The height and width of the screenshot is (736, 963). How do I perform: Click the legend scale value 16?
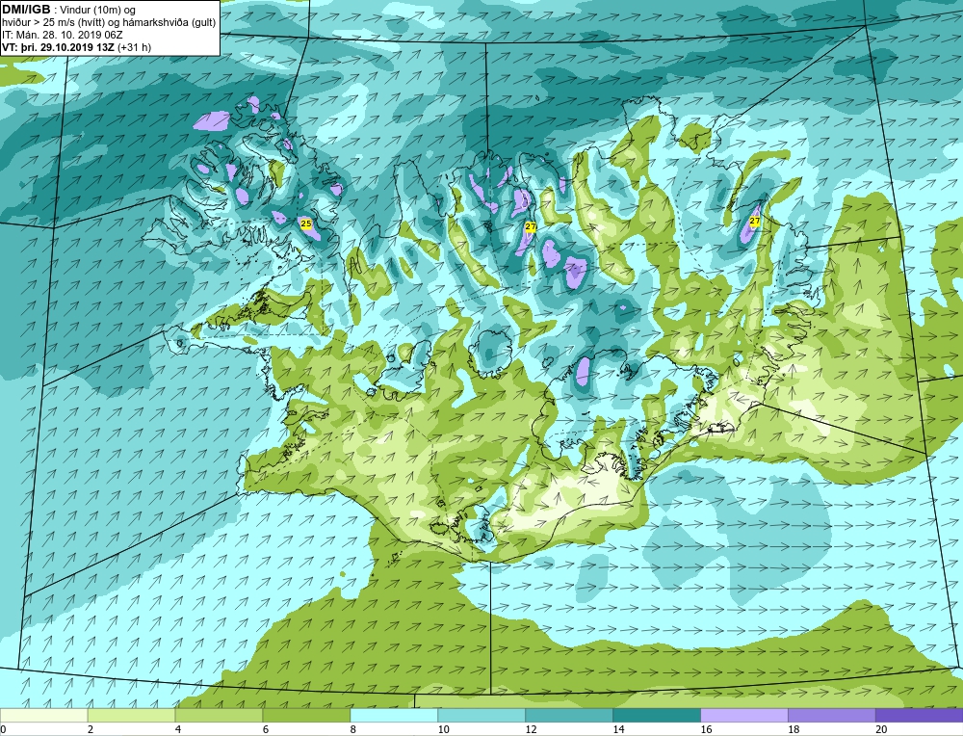point(706,729)
